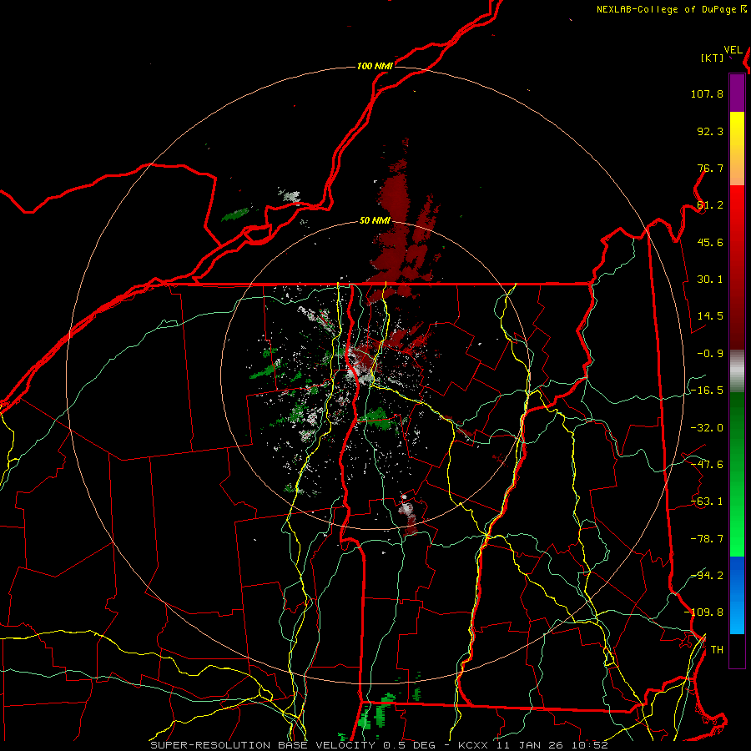Click the TH legend label
Viewport: 751px width, 751px height.
coord(717,650)
